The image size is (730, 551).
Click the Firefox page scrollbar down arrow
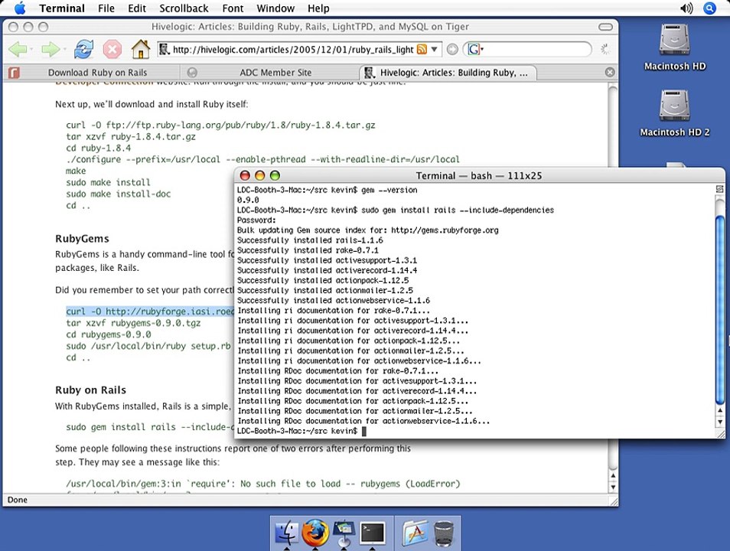pos(613,487)
